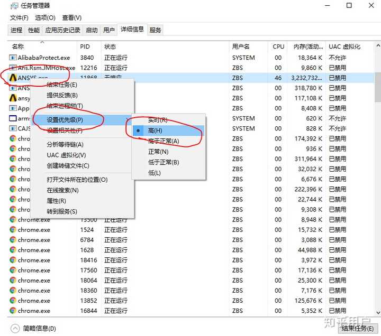
Task: Click the chrome.exe icon with PID 1628
Action: click(x=13, y=250)
